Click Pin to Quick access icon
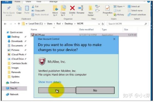This screenshot has width=154, height=102. pos(9,8)
